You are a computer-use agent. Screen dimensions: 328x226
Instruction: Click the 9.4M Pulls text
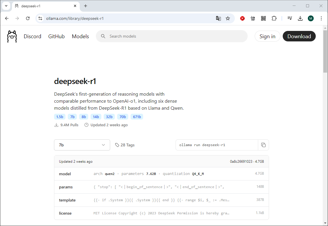point(70,125)
